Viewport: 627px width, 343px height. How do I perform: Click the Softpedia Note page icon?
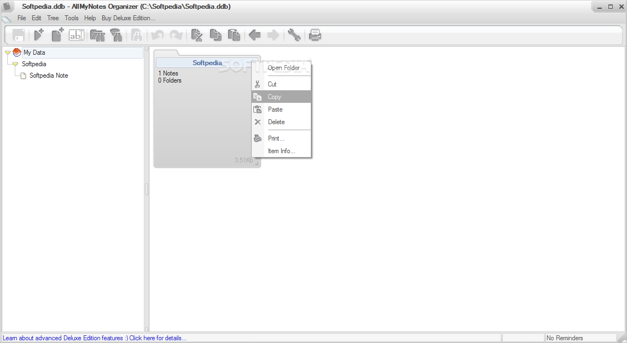tap(23, 75)
